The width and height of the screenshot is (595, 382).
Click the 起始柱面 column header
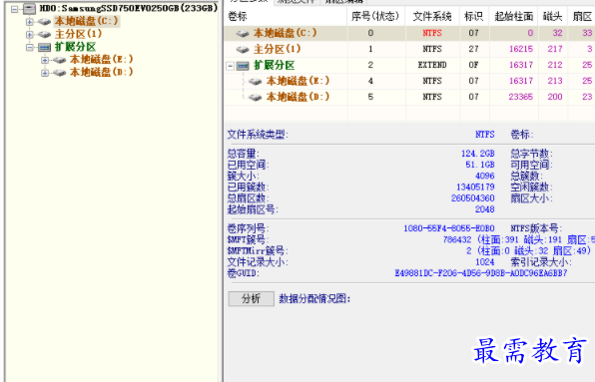514,16
